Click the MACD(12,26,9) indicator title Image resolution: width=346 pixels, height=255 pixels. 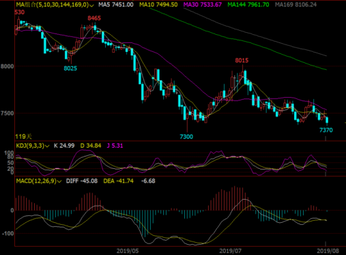point(36,181)
